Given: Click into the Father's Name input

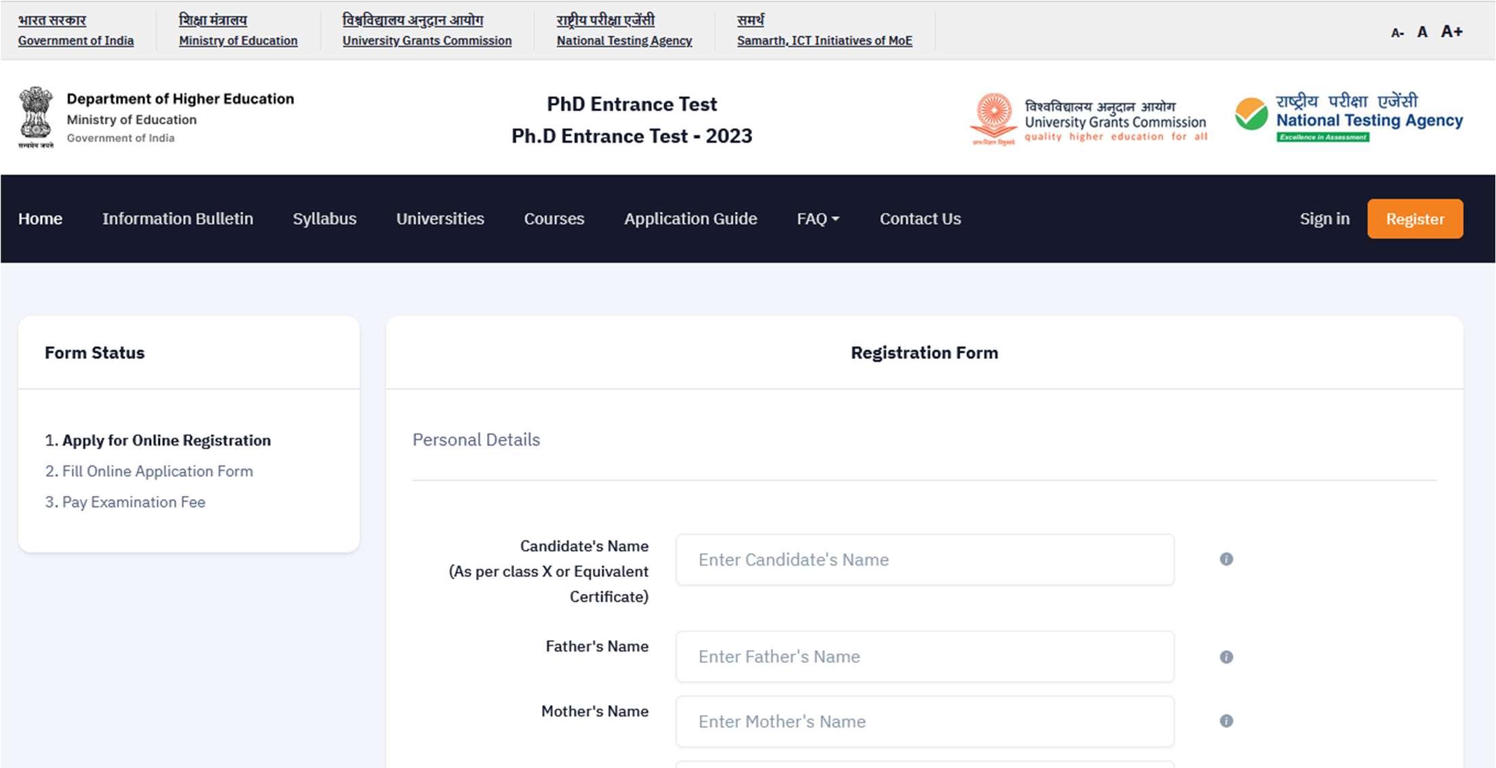Looking at the screenshot, I should point(924,657).
